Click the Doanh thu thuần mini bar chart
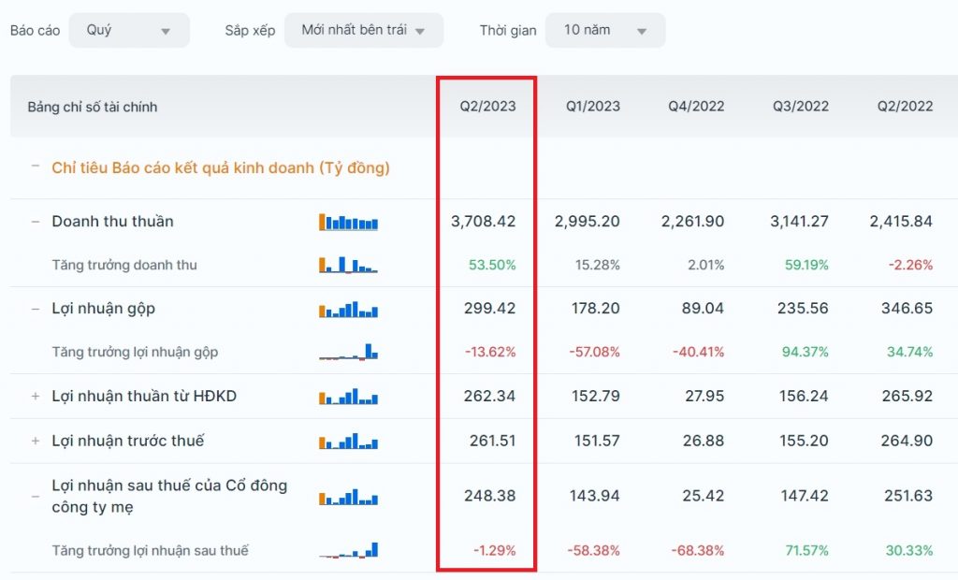The image size is (958, 580). (348, 223)
